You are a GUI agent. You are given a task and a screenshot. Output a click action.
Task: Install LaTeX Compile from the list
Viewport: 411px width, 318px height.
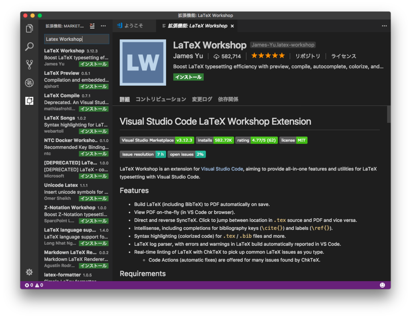point(94,109)
